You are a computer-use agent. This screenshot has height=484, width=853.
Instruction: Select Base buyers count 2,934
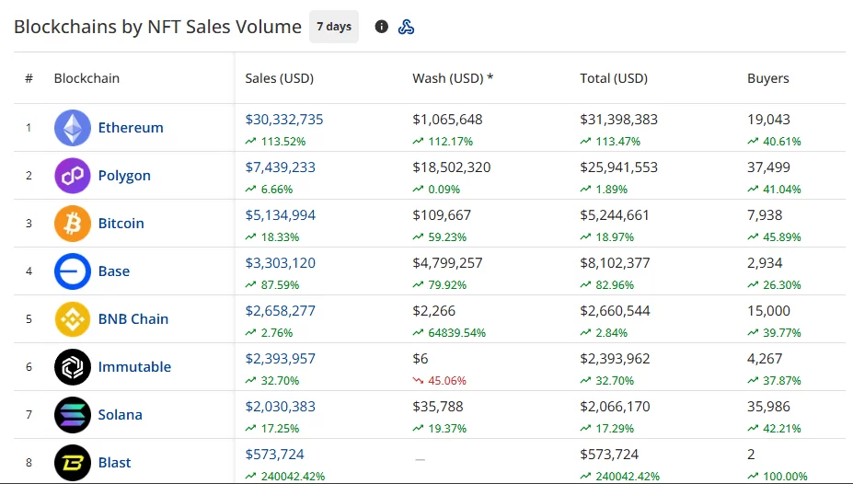(x=765, y=263)
